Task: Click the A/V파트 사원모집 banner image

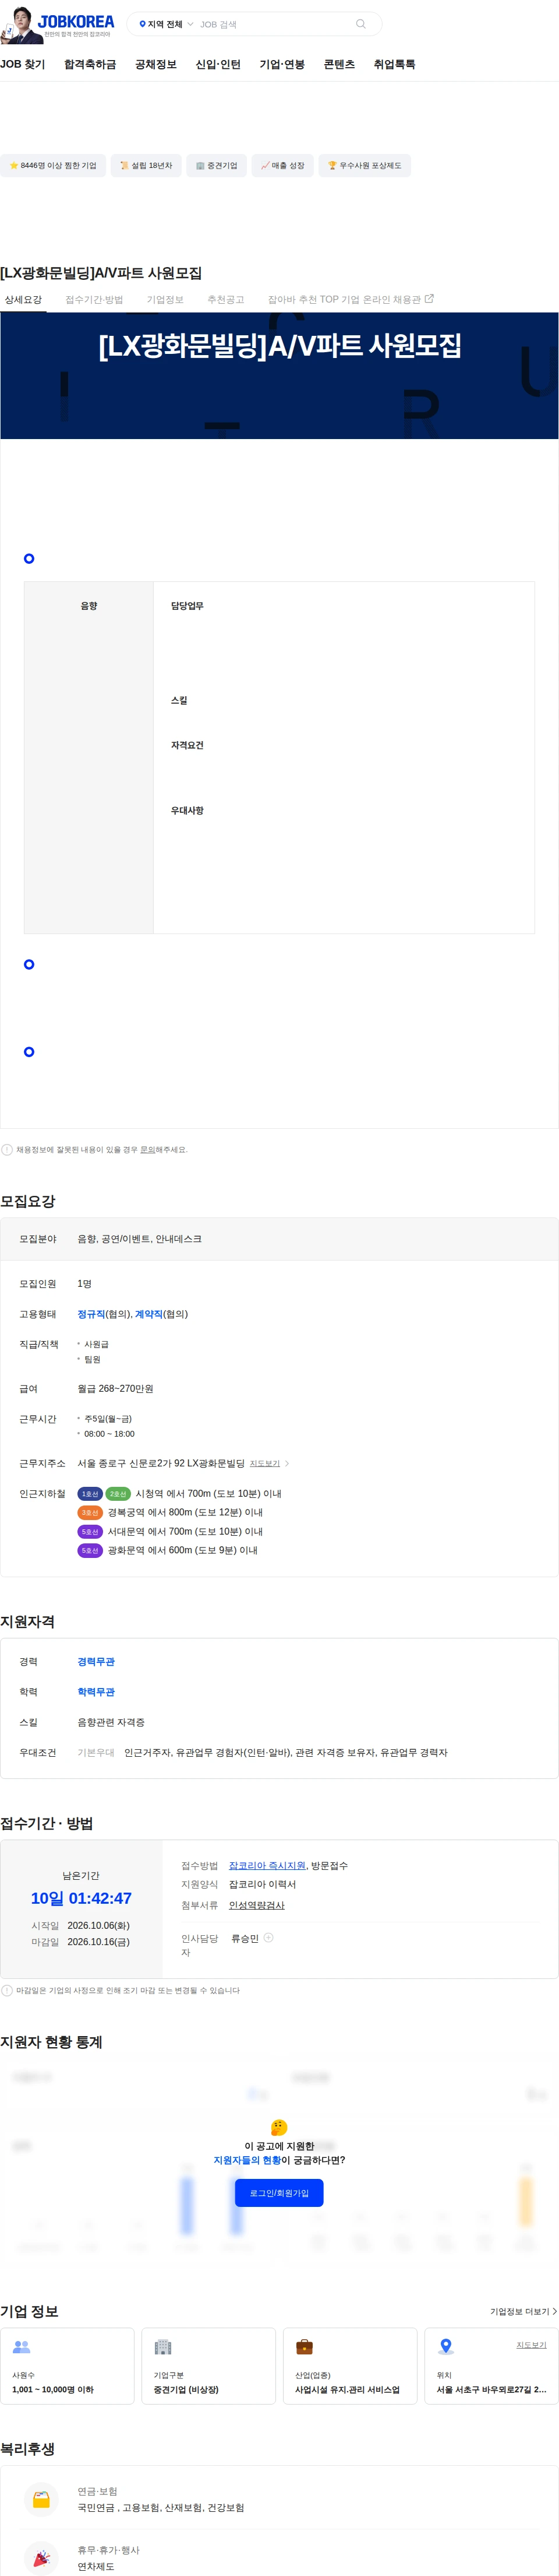Action: coord(279,376)
